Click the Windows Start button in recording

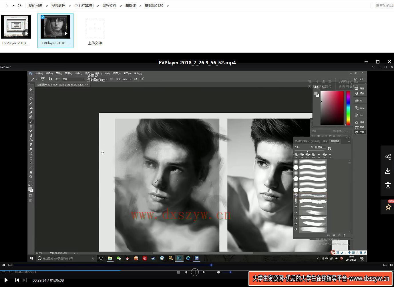point(32,258)
